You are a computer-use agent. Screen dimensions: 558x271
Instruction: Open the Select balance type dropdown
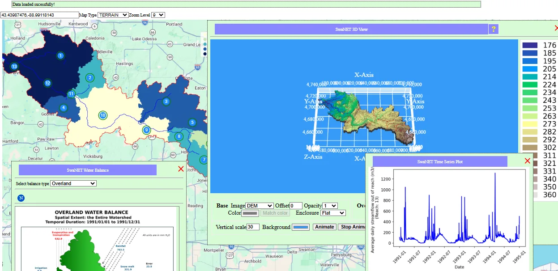[73, 183]
